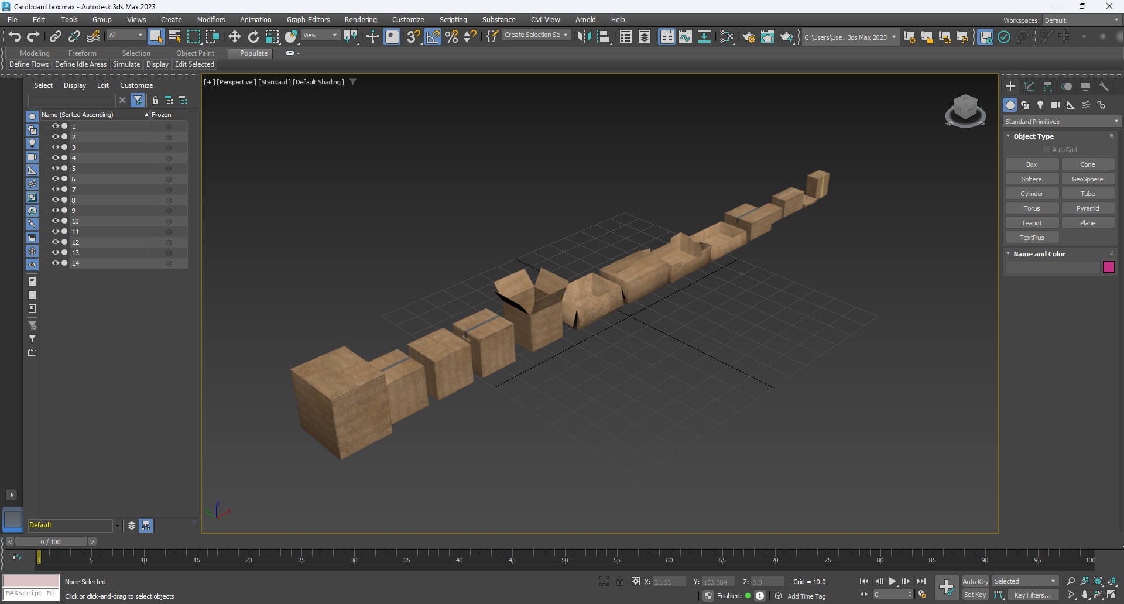Click the pink object color swatch

click(1109, 267)
